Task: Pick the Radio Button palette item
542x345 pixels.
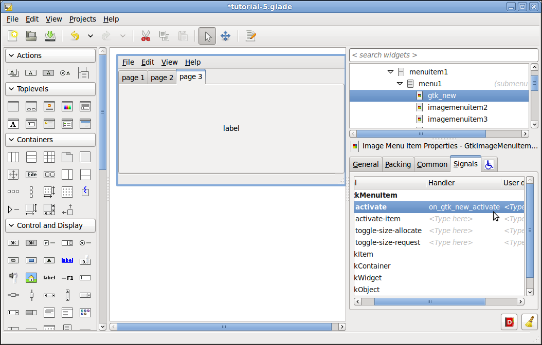Action: coord(85,243)
